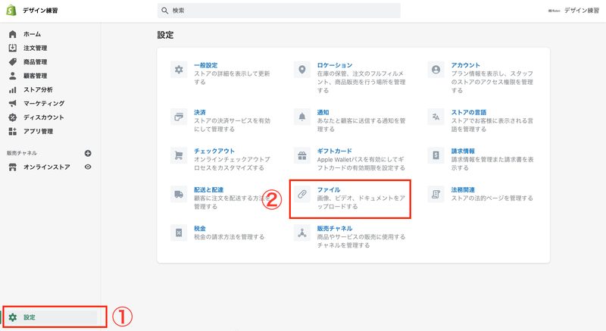Go to アプリ管理 in the sidebar

pos(39,131)
